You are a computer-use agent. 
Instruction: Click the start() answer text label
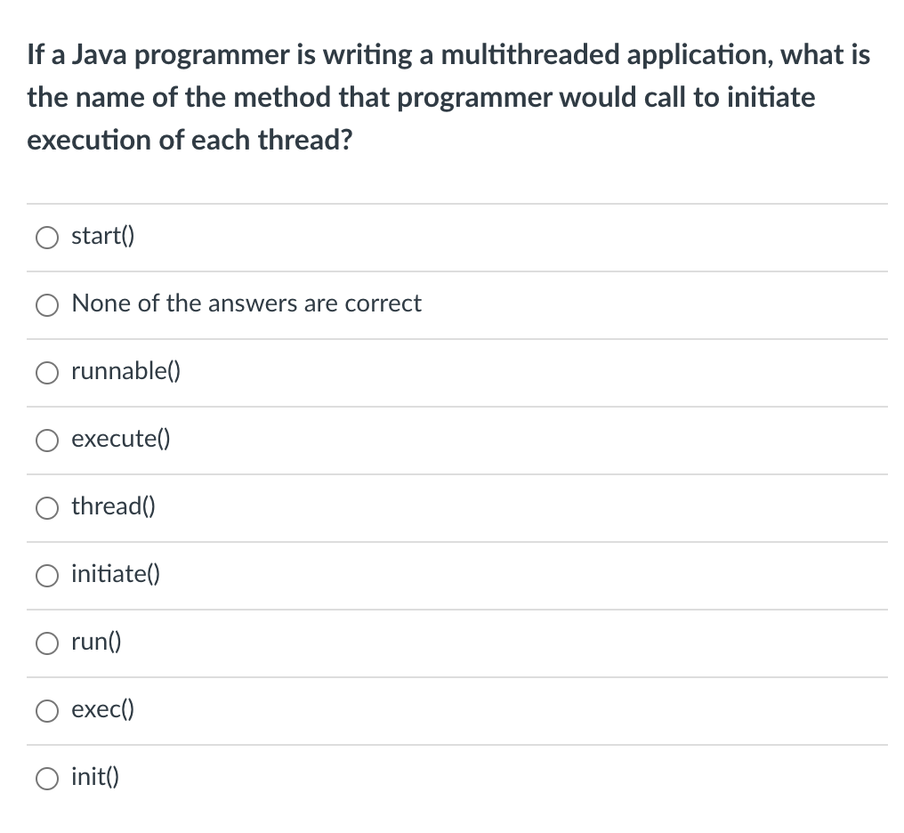(x=102, y=237)
